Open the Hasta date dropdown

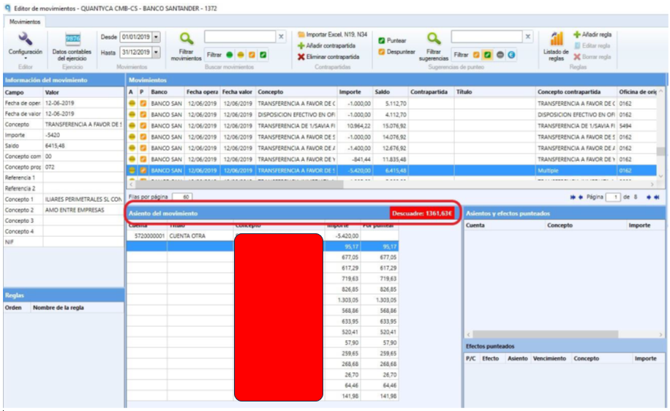[157, 53]
